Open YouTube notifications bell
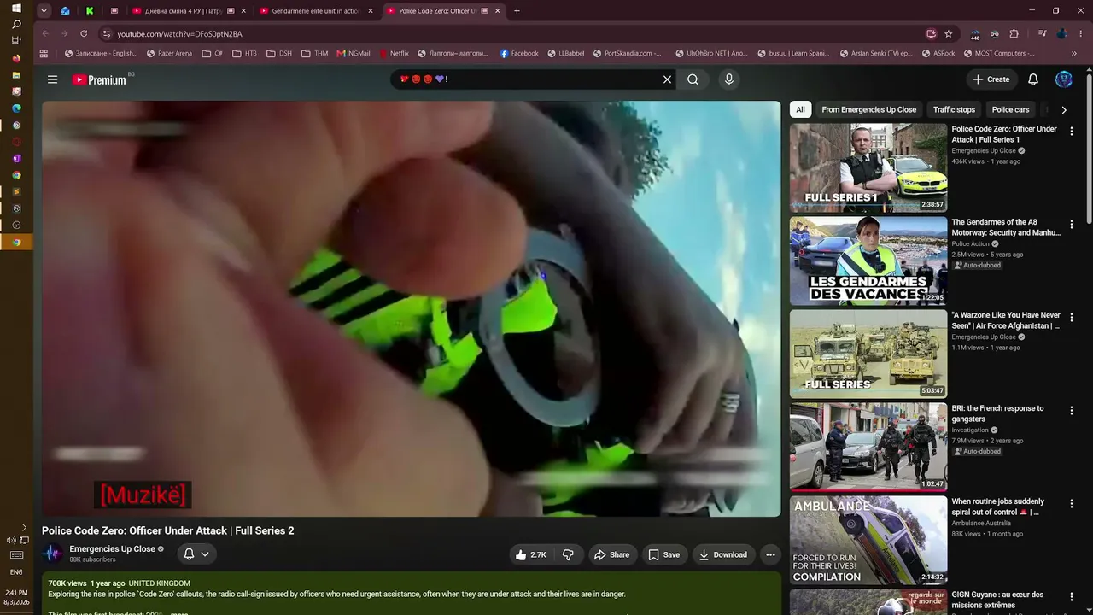The image size is (1093, 615). click(x=1033, y=79)
